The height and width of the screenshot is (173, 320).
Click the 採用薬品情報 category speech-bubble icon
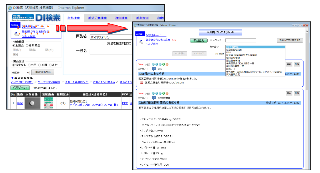click(154, 97)
